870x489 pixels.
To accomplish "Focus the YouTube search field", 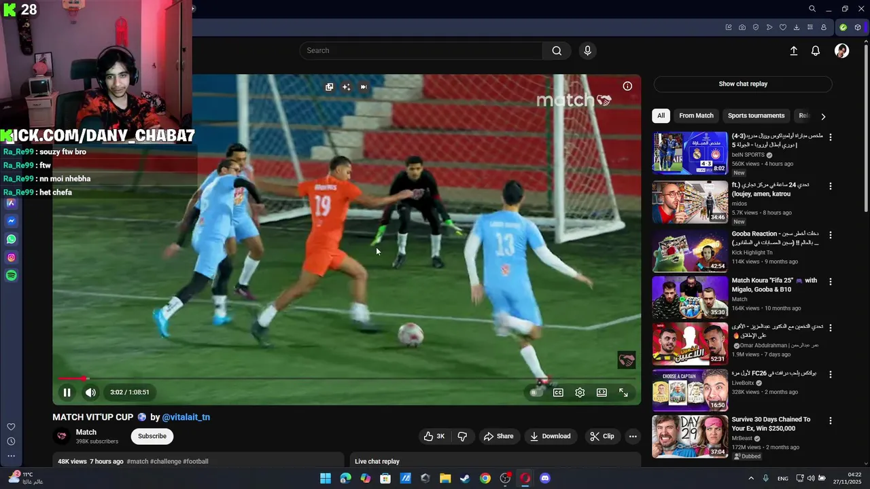I will 421,50.
